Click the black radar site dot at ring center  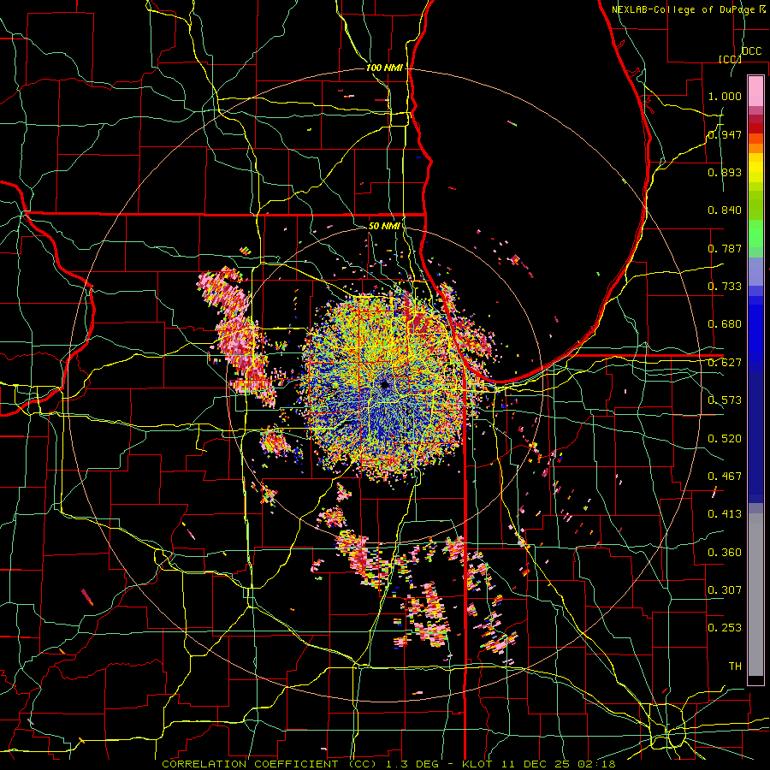coord(385,384)
